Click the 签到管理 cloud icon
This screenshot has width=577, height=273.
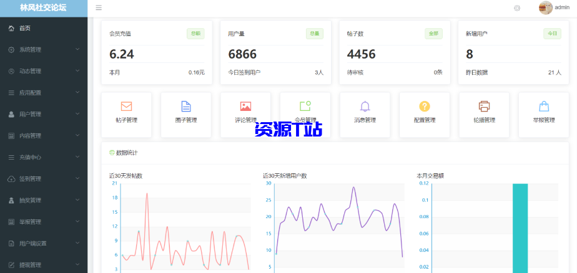(x=11, y=179)
